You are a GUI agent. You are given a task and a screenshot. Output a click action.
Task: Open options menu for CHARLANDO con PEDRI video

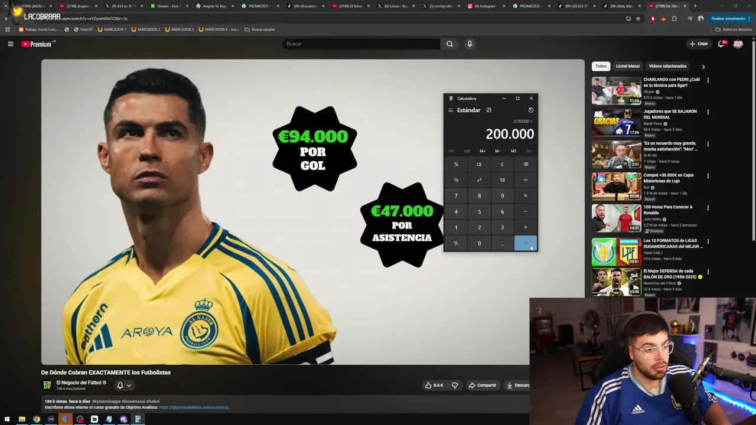pos(708,80)
